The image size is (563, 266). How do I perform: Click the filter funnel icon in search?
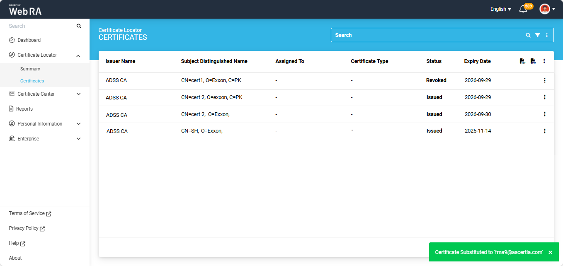[537, 35]
